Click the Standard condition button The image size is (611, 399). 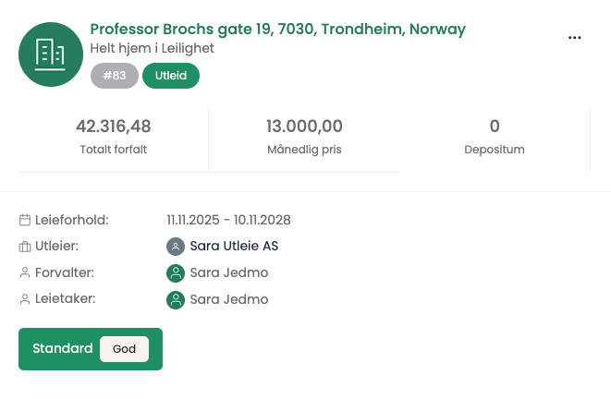pos(63,349)
